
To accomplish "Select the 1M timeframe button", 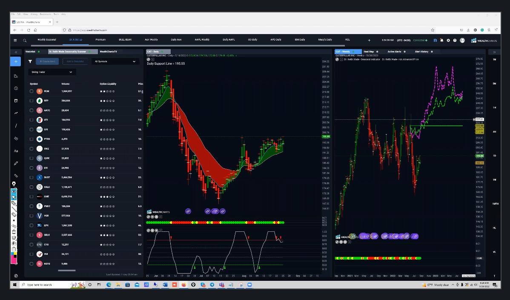I will click(x=494, y=60).
